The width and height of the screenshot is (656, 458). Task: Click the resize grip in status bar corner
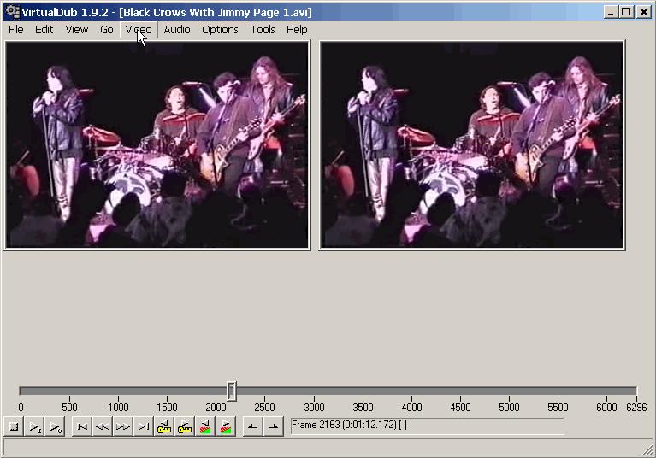point(648,449)
